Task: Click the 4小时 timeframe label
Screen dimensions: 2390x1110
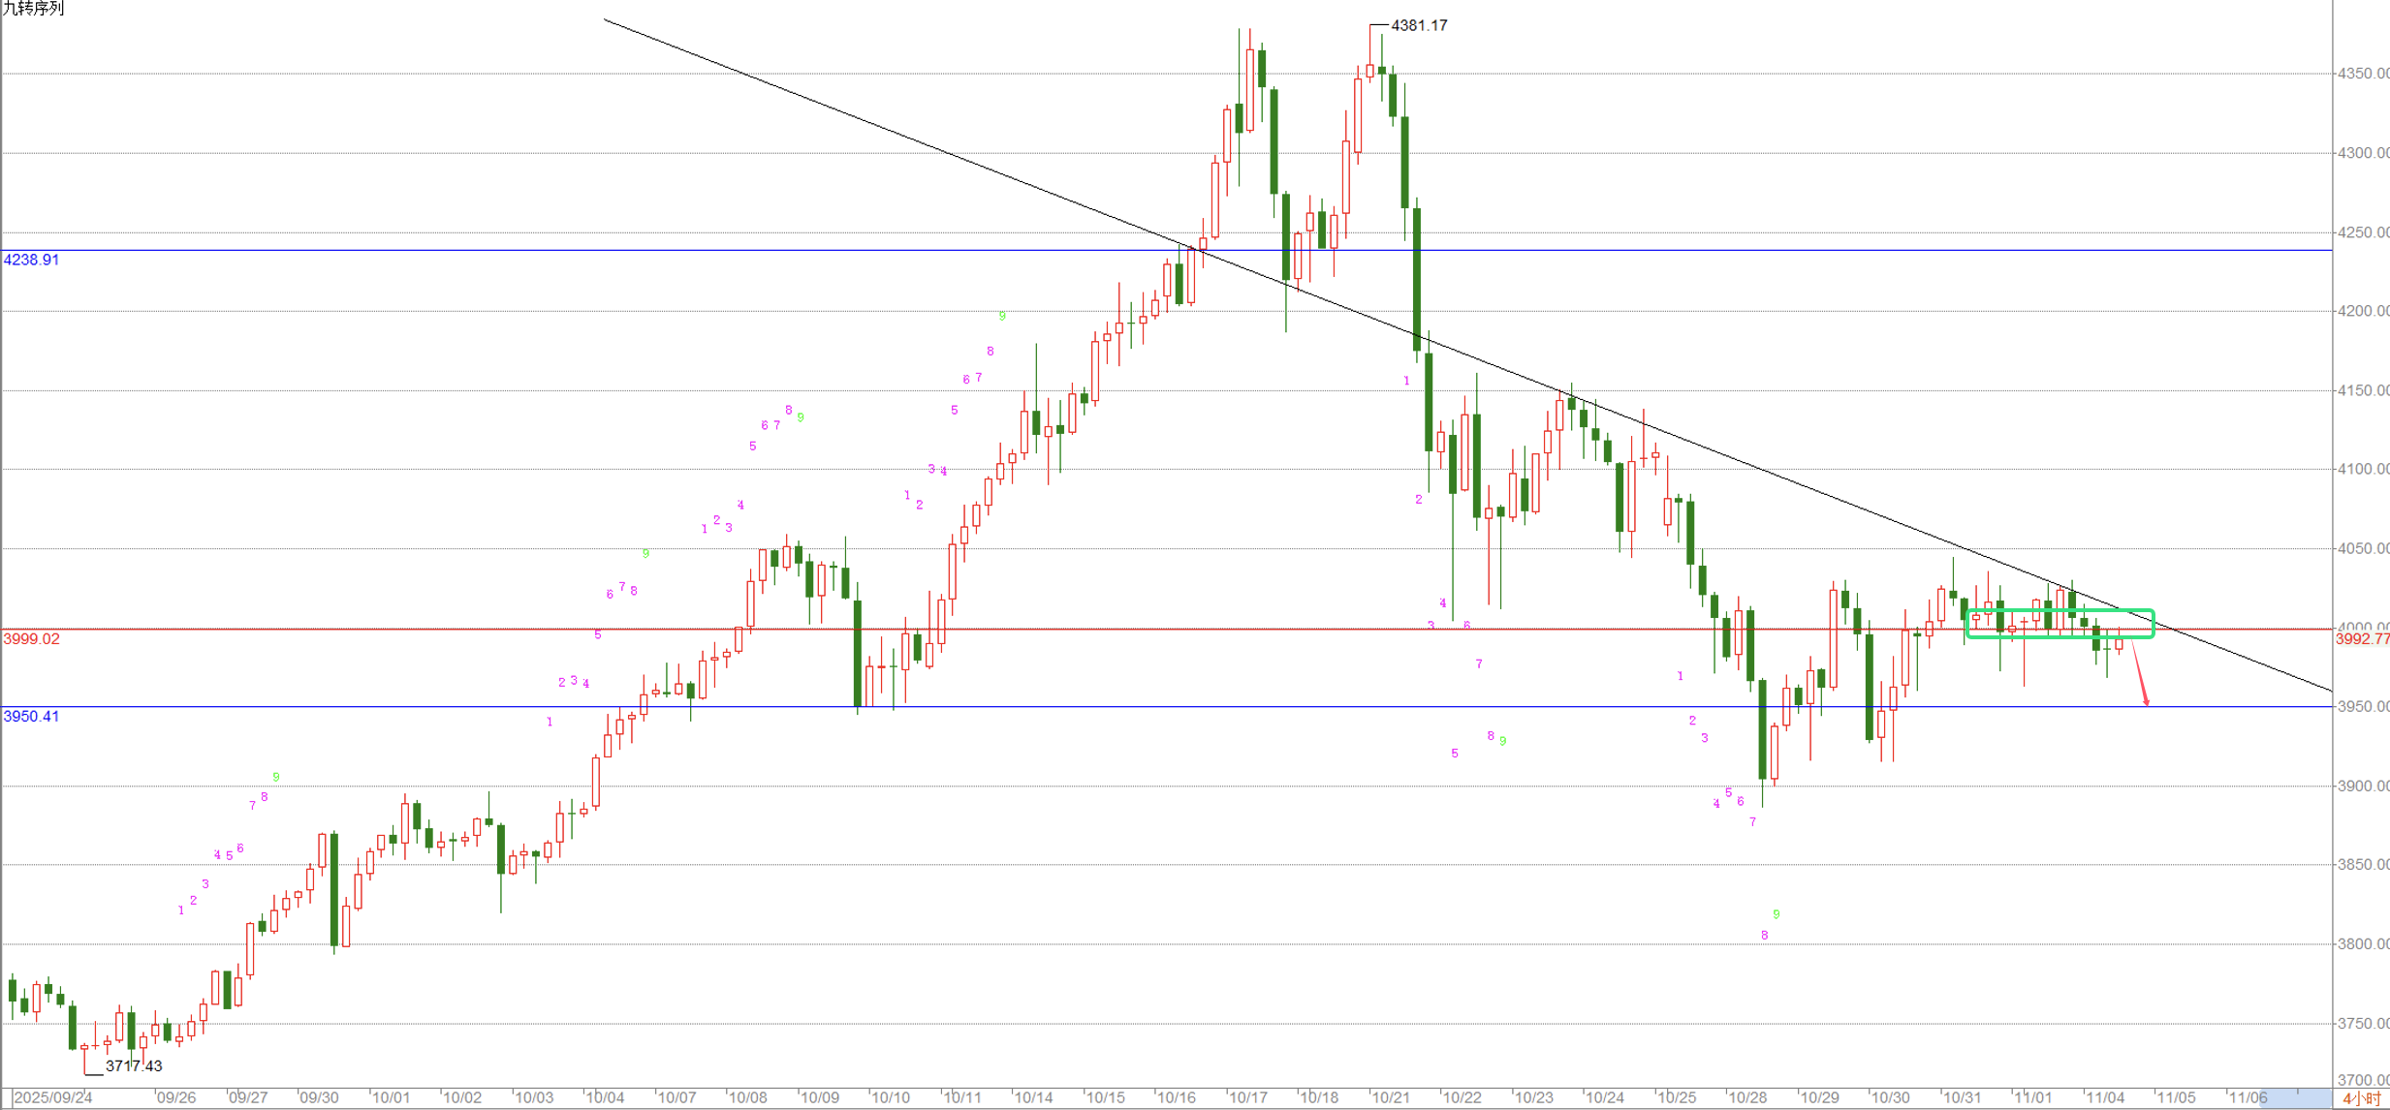Action: click(2361, 1098)
